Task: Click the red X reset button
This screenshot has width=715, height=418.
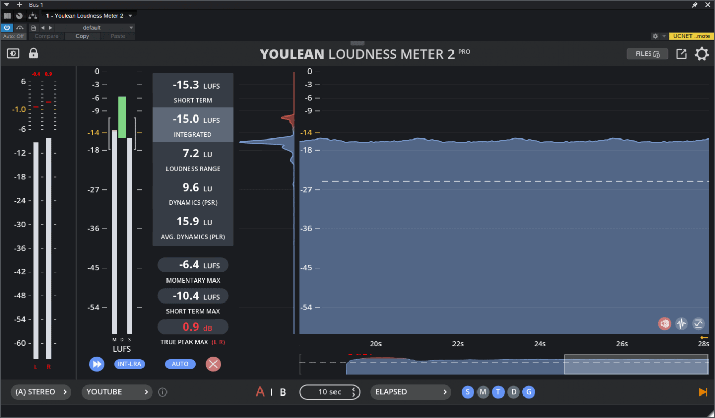Action: click(213, 364)
